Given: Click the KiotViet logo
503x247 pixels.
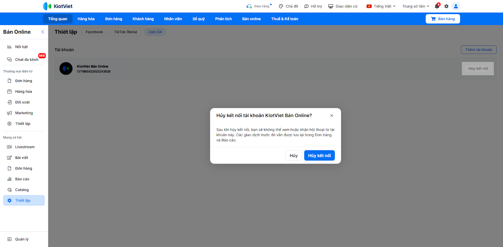Looking at the screenshot, I should [58, 6].
